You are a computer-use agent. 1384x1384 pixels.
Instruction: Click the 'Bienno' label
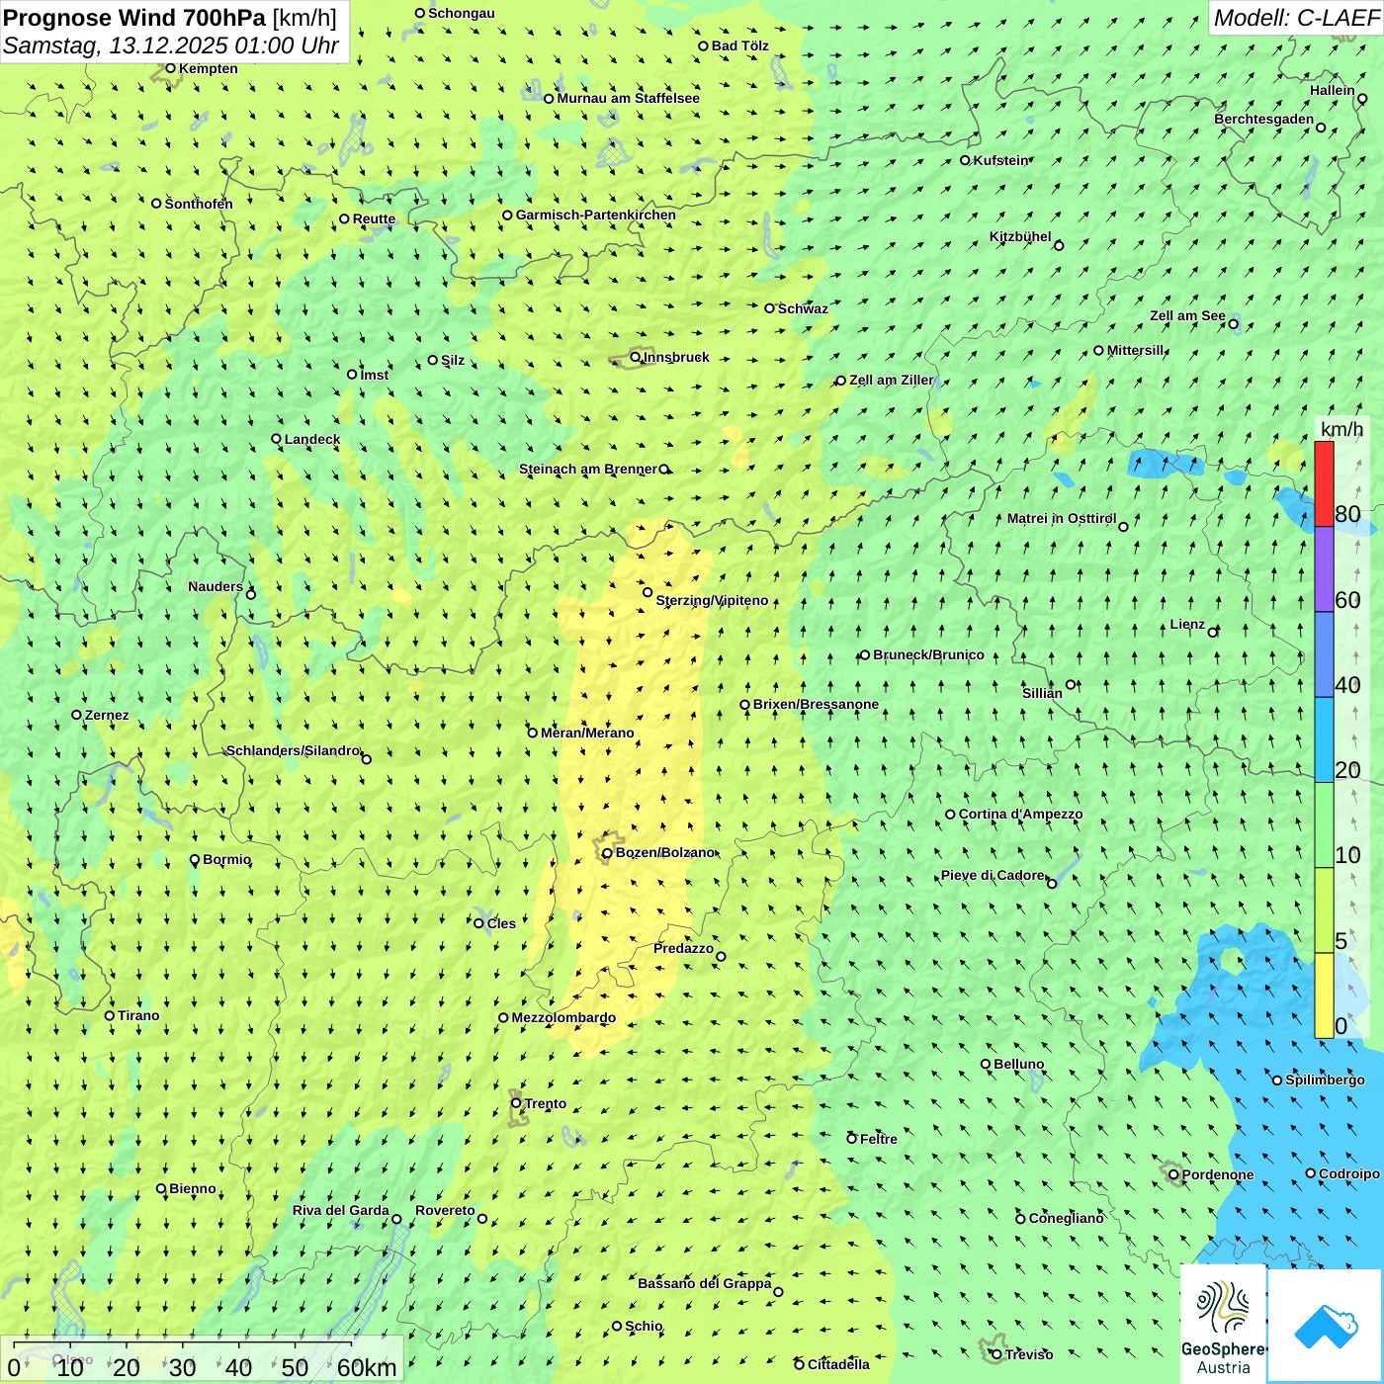point(192,1188)
